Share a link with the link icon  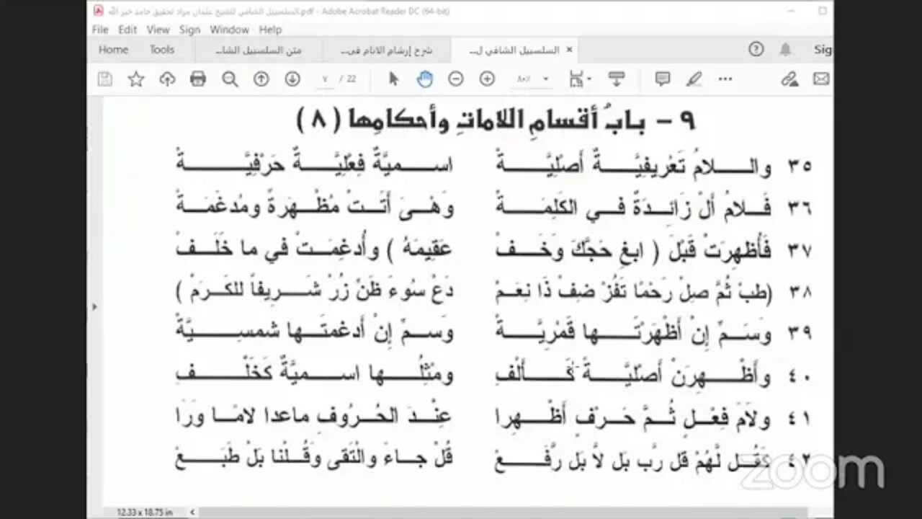tap(790, 79)
